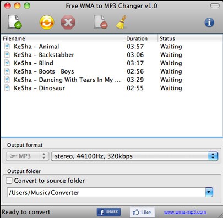This screenshot has height=218, width=223.
Task: Sort by the Filename column header
Action: 62,38
